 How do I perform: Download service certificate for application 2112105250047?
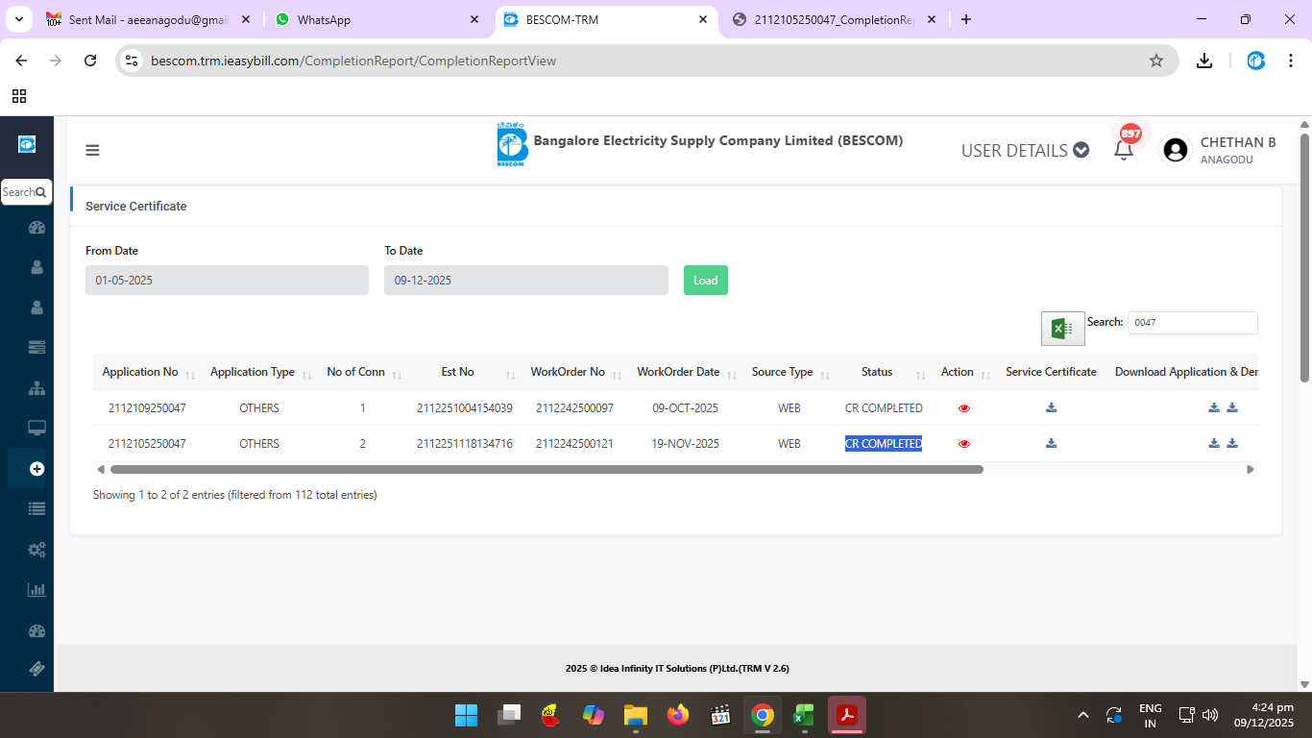(1051, 444)
